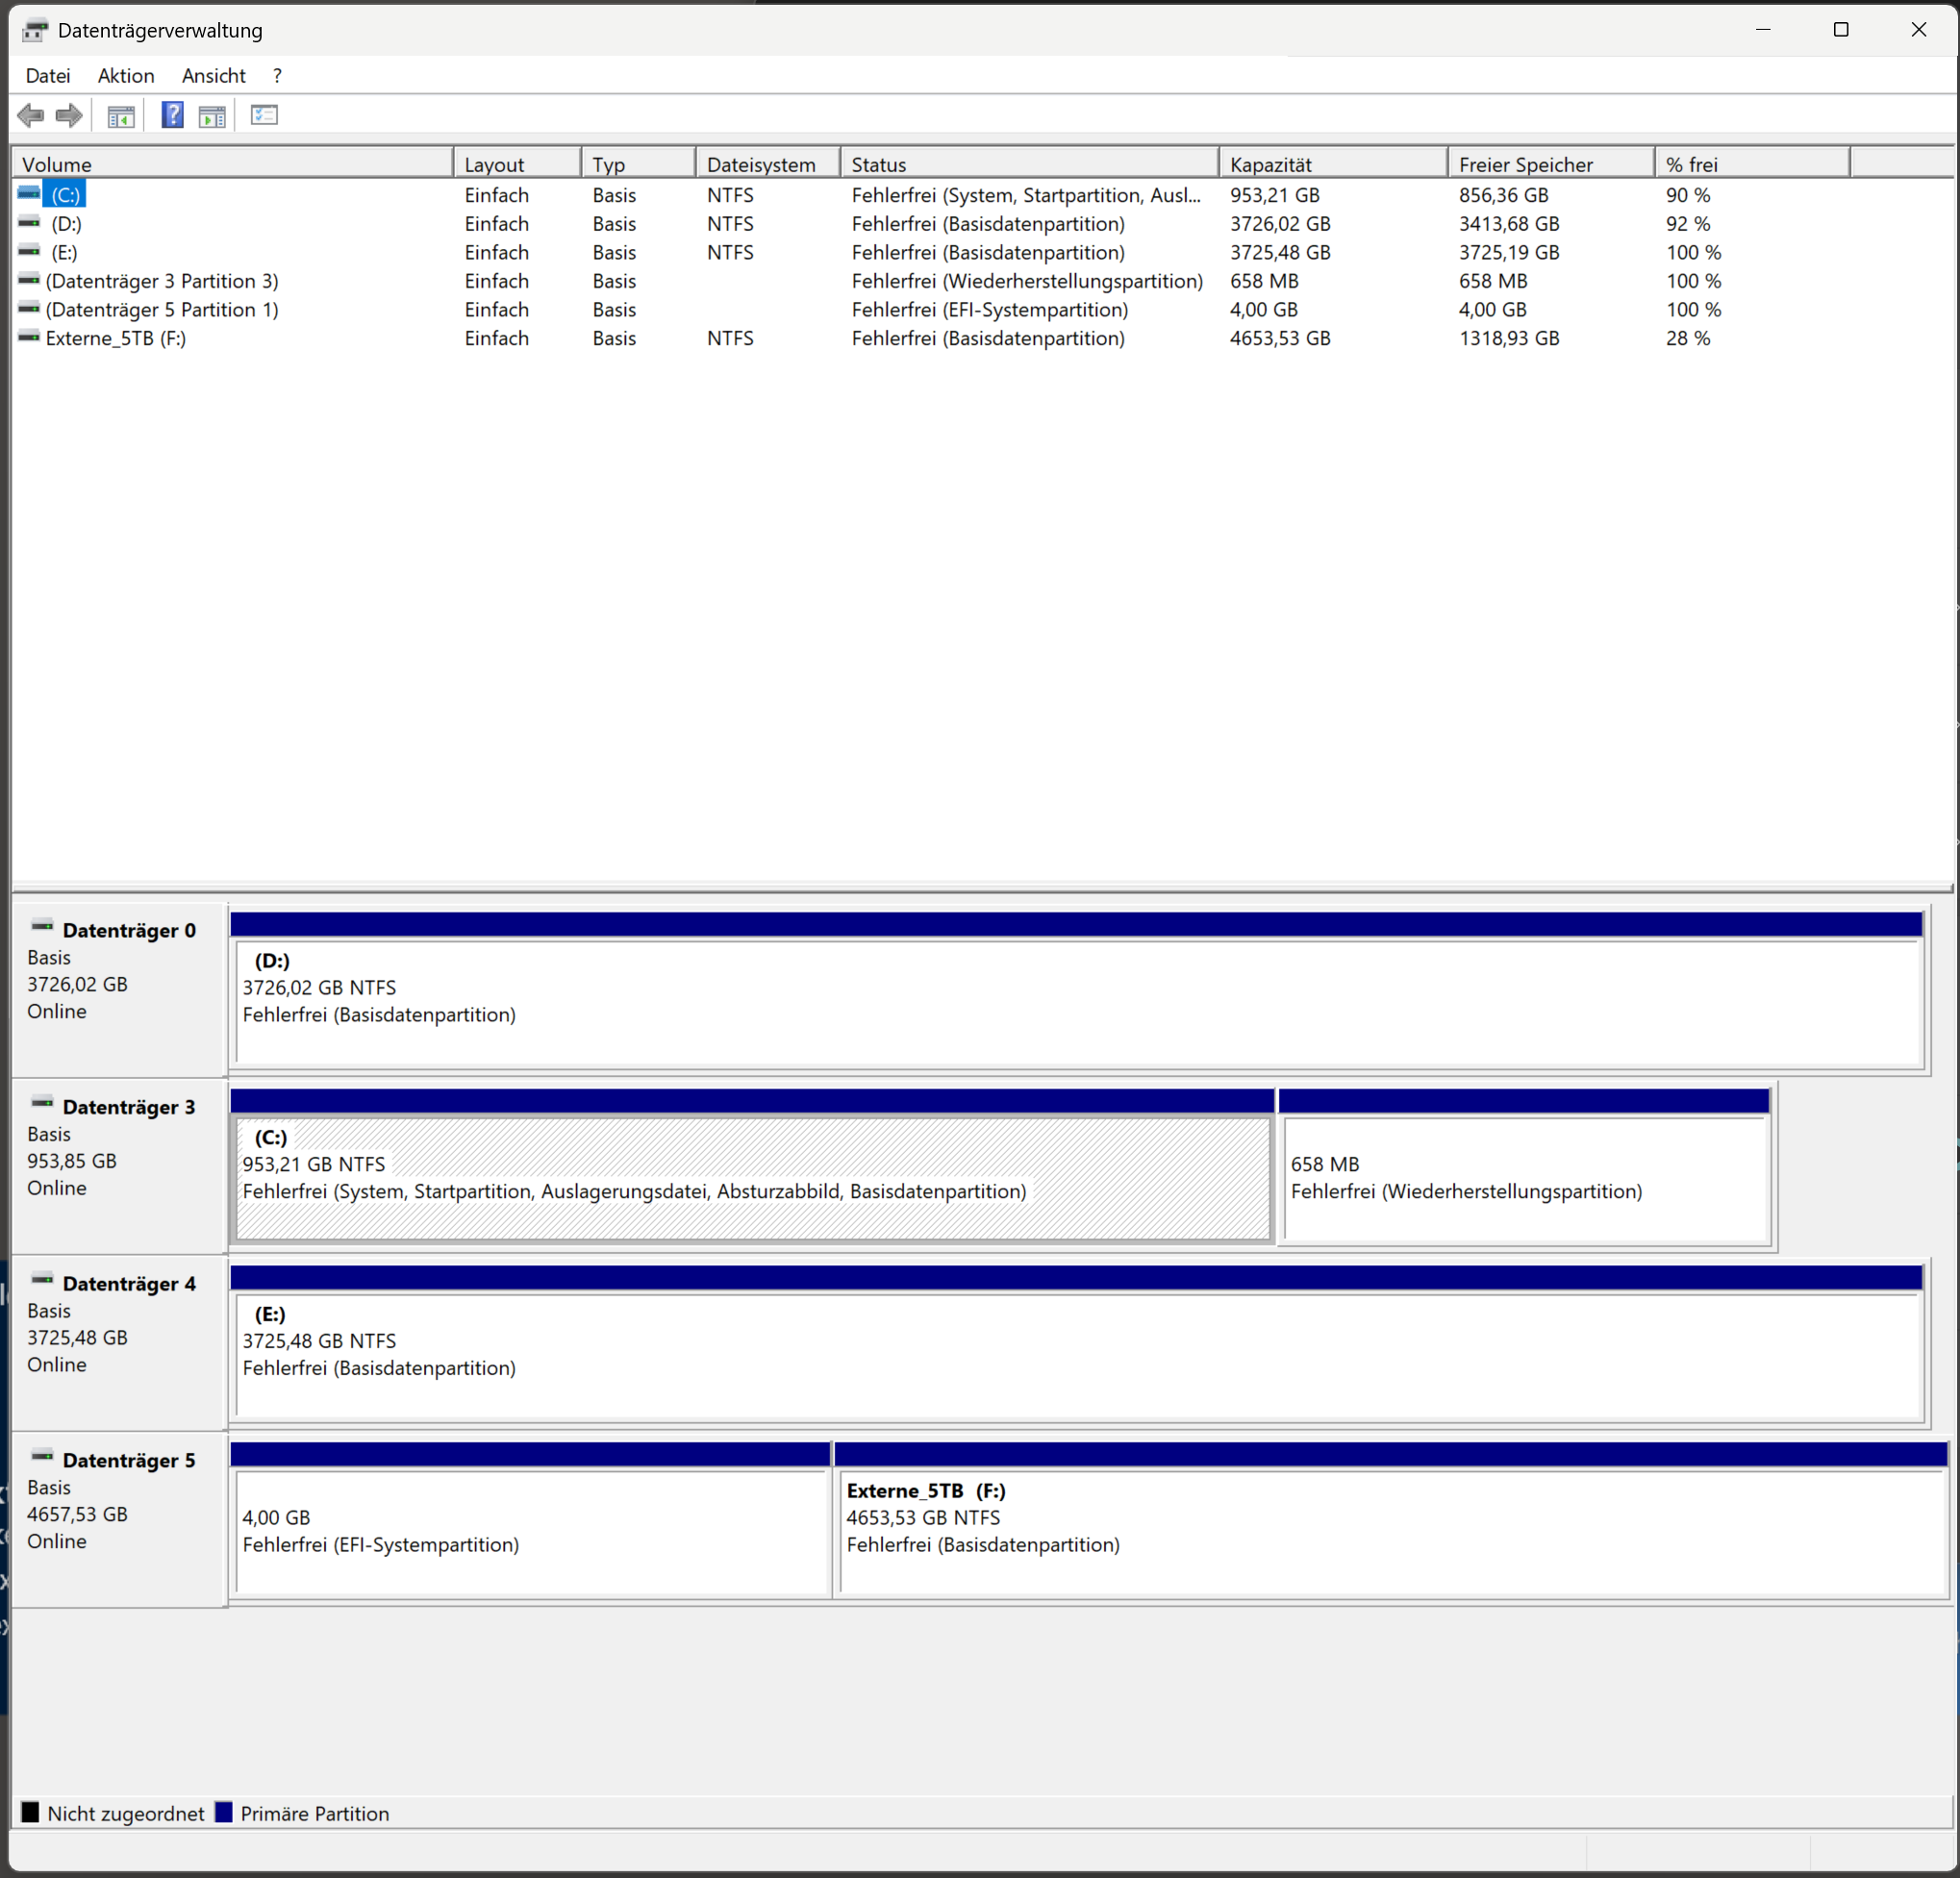Screen dimensions: 1960x1878
Task: Click the Datenträgerverwaltung icon in the title bar
Action: point(35,29)
